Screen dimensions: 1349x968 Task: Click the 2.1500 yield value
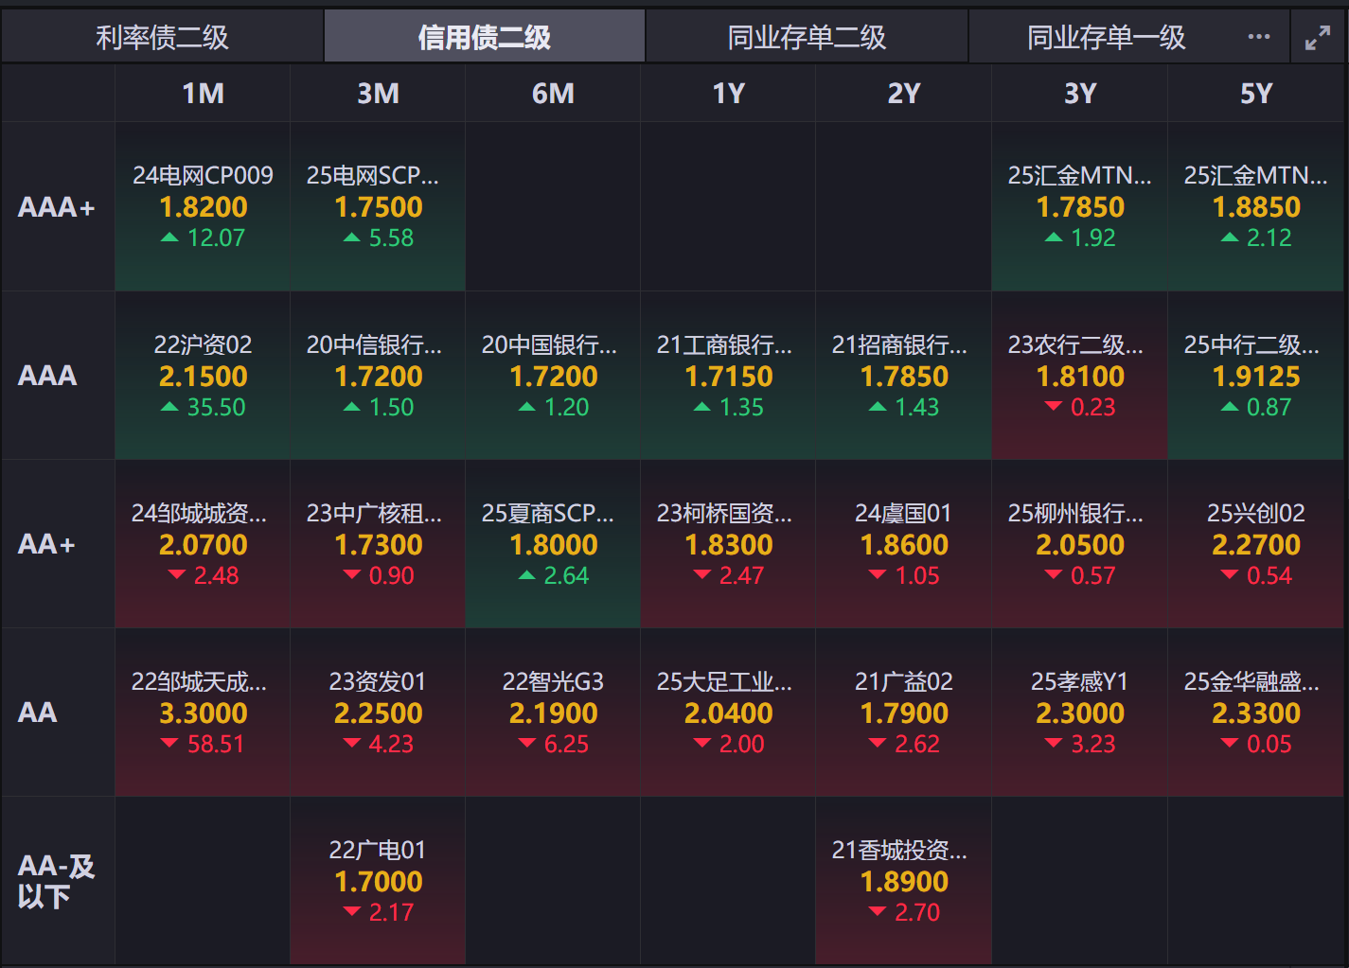point(203,376)
